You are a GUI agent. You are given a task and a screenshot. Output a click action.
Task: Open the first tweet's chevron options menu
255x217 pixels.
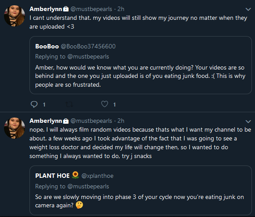pos(248,9)
